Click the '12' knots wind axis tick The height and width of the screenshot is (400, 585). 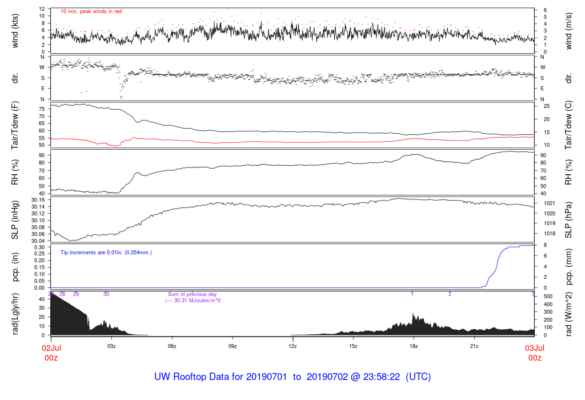coord(42,9)
